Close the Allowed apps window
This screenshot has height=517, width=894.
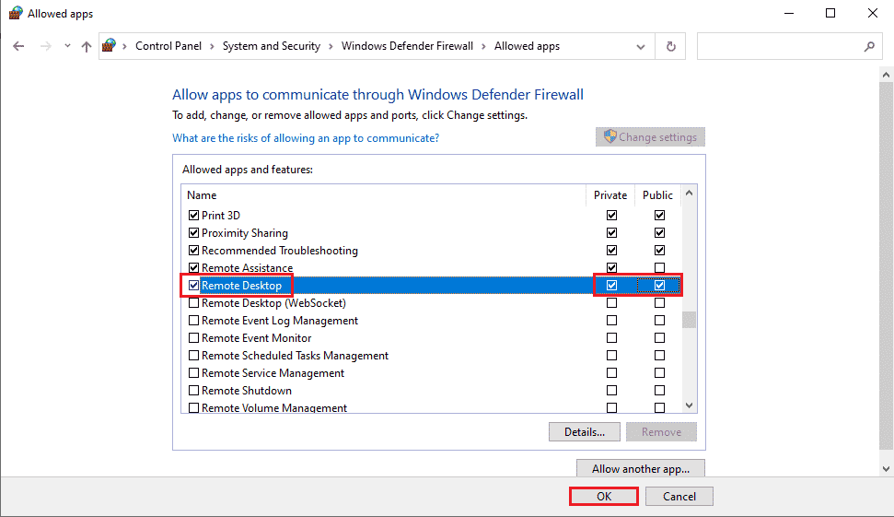tap(872, 13)
